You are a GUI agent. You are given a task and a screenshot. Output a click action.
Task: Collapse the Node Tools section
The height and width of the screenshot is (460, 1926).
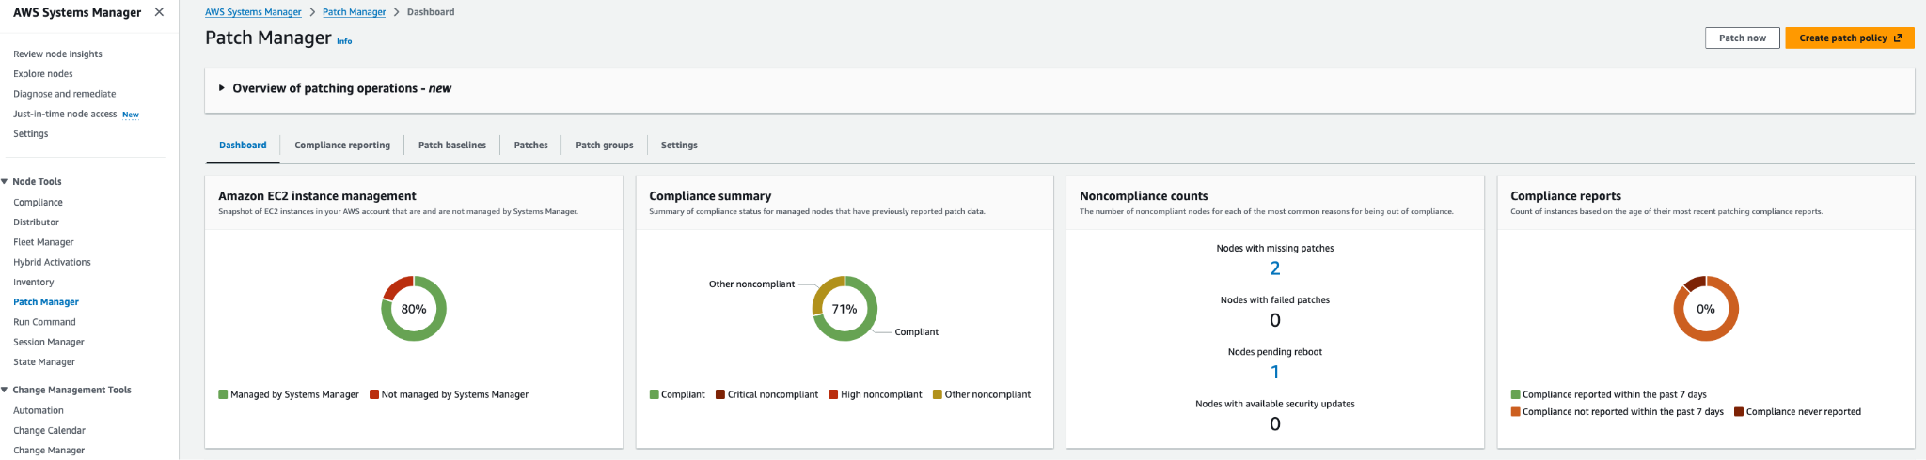coord(5,181)
